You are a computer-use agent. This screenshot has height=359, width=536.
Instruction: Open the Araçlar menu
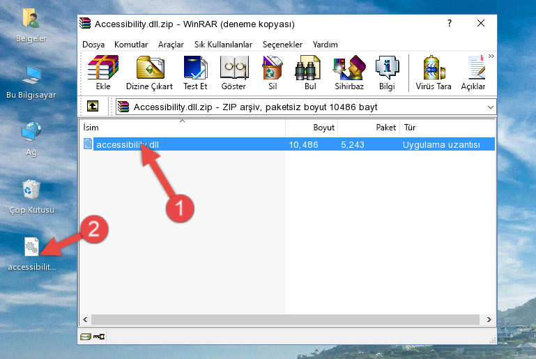click(x=171, y=45)
